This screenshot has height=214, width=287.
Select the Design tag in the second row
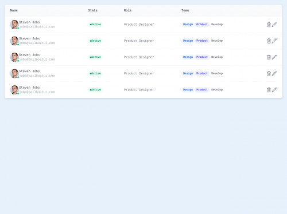(188, 41)
